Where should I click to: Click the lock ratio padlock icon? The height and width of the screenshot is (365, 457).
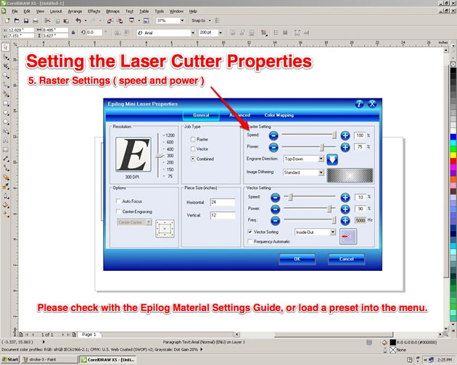point(73,33)
